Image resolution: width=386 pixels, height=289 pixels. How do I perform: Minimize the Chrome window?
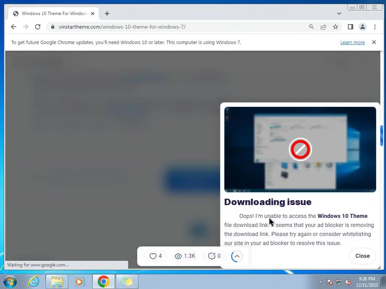(x=352, y=8)
